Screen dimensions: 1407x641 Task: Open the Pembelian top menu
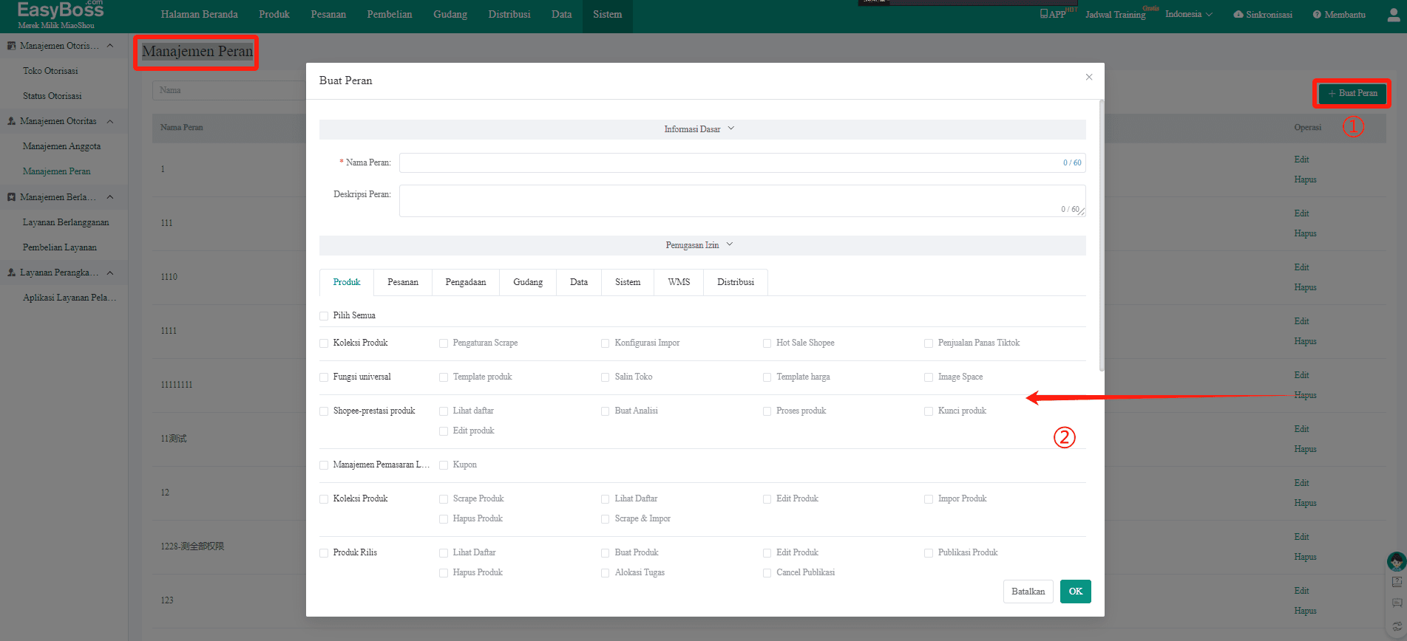390,15
